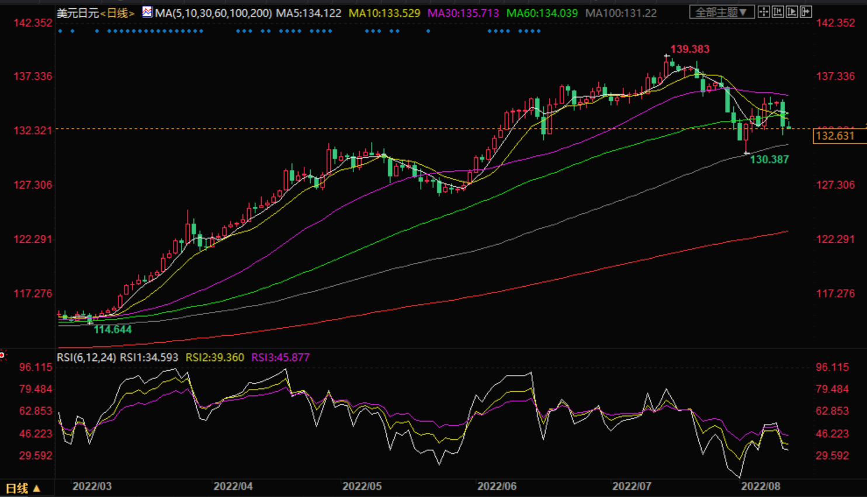The width and height of the screenshot is (867, 497).
Task: Click the right axis 117.276 price label
Action: coord(835,294)
